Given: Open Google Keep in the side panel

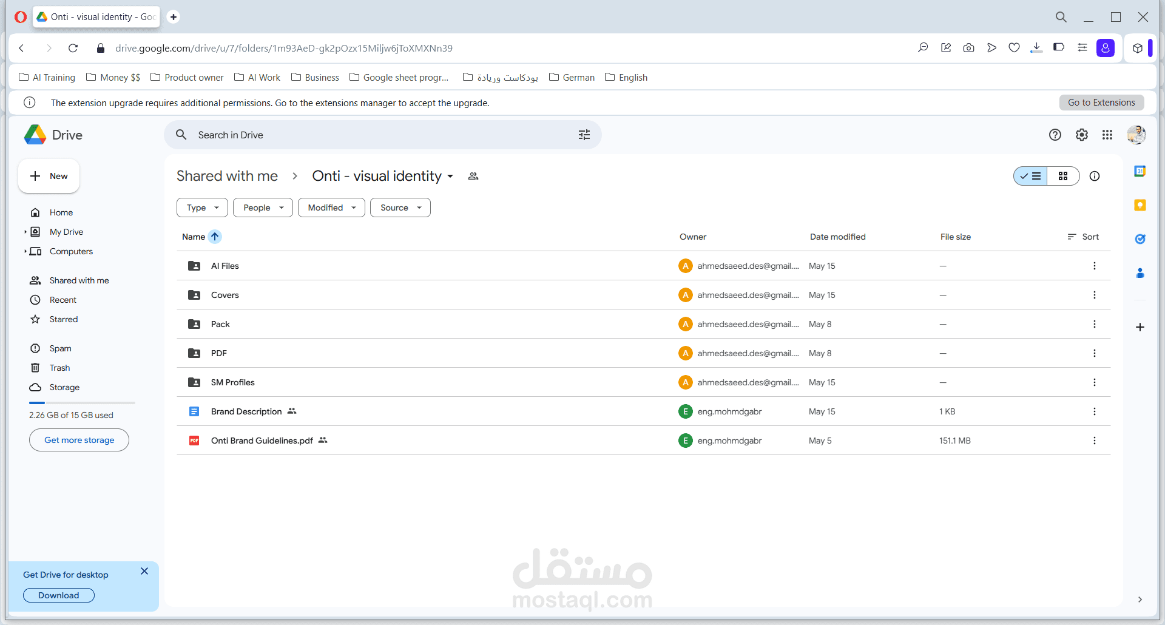Looking at the screenshot, I should (1140, 205).
